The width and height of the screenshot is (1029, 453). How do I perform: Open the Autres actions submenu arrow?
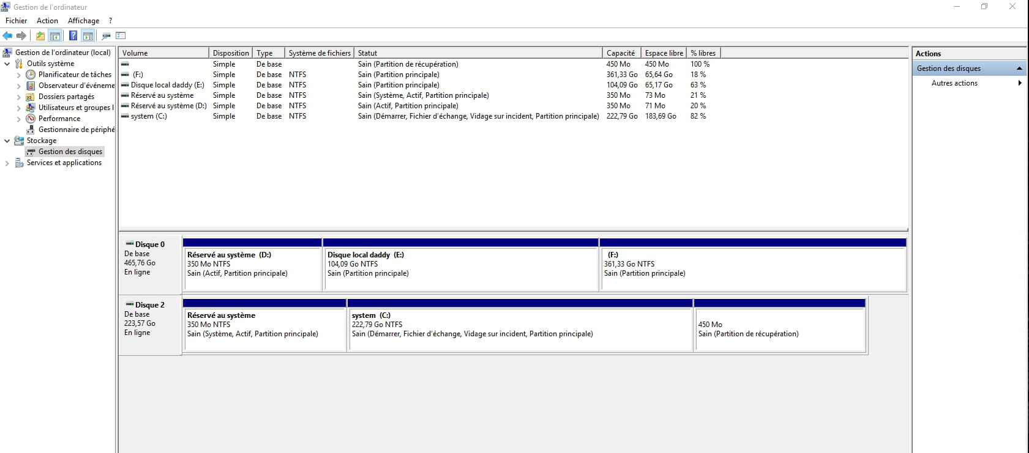coord(1020,83)
